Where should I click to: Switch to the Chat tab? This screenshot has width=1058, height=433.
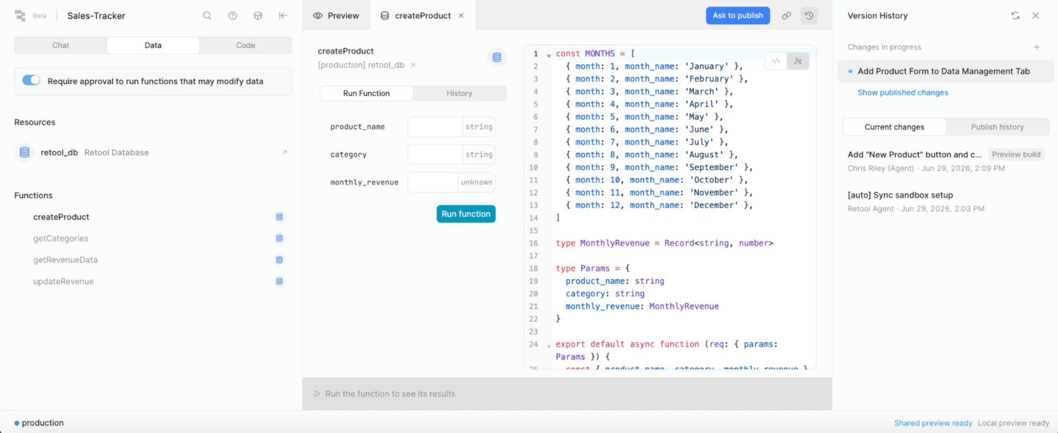click(x=61, y=45)
